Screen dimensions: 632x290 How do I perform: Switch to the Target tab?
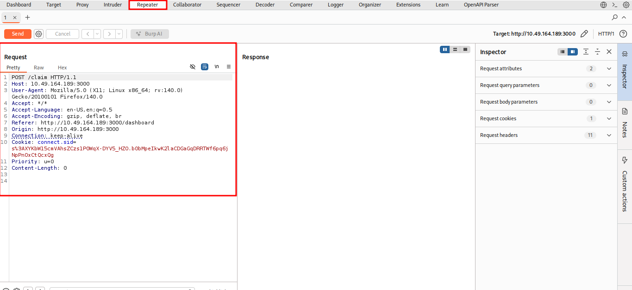point(54,5)
